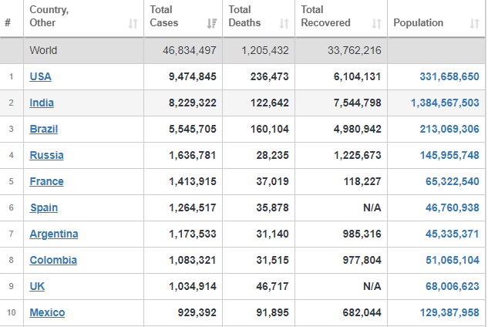Image resolution: width=488 pixels, height=327 pixels.
Task: Select the World row label
Action: [x=43, y=50]
